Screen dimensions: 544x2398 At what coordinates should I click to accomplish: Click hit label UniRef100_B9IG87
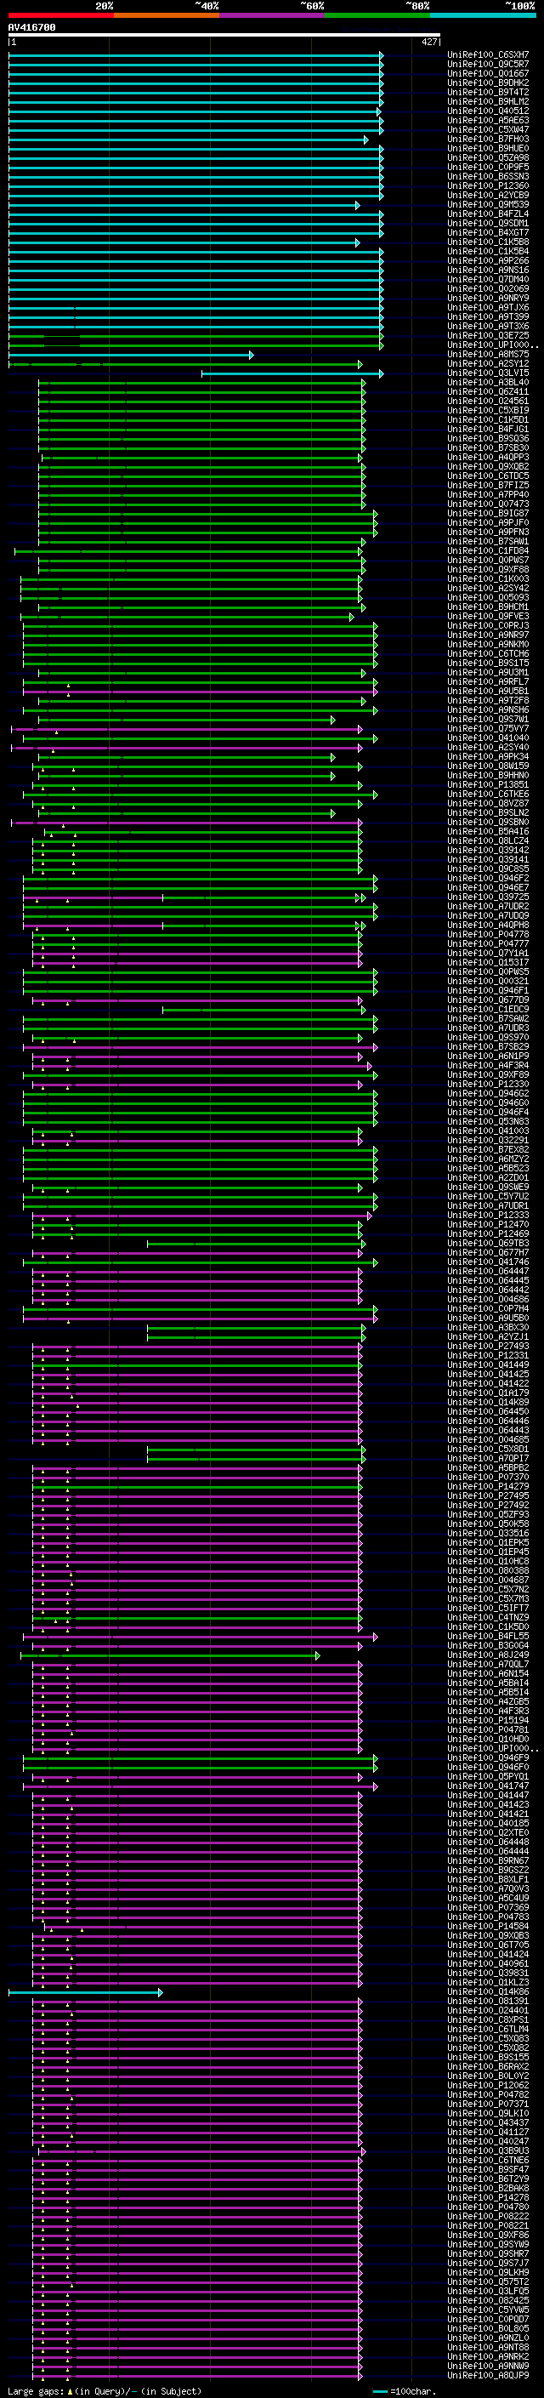tap(488, 514)
